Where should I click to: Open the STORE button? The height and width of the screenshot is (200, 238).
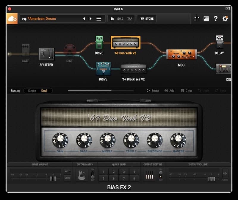[147, 18]
